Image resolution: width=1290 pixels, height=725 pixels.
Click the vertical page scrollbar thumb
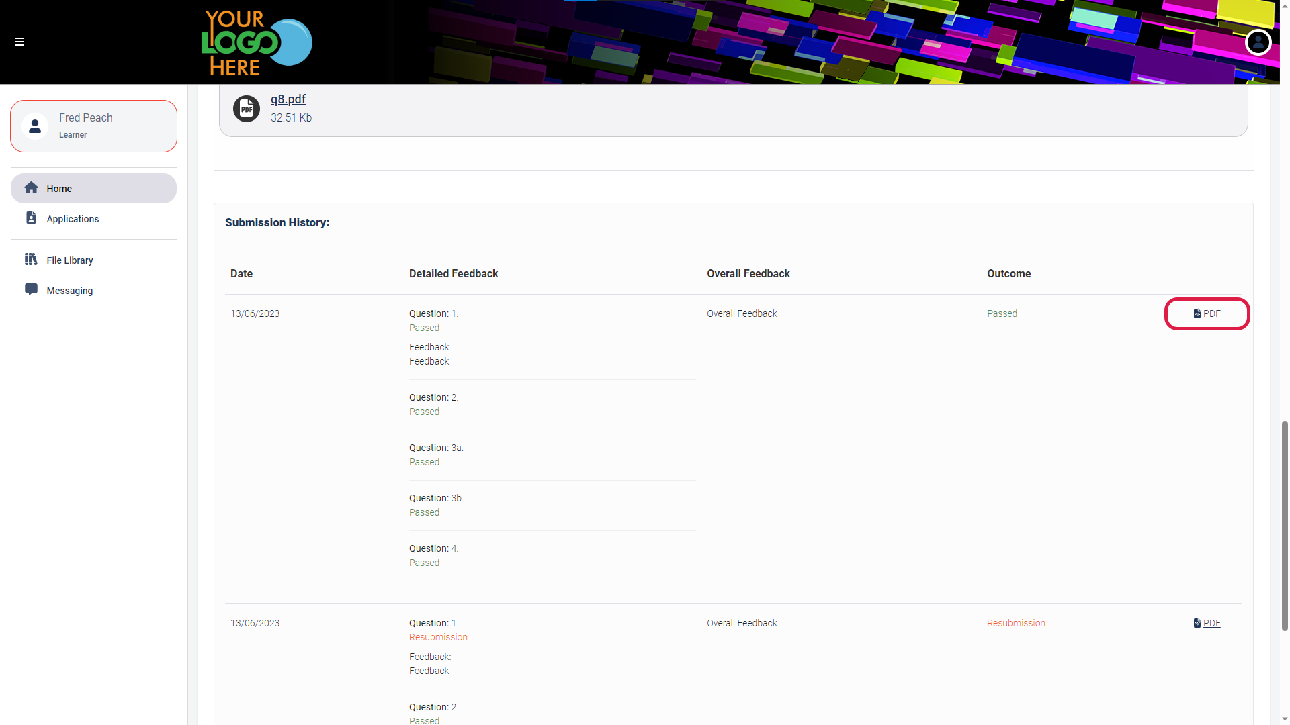(x=1285, y=525)
